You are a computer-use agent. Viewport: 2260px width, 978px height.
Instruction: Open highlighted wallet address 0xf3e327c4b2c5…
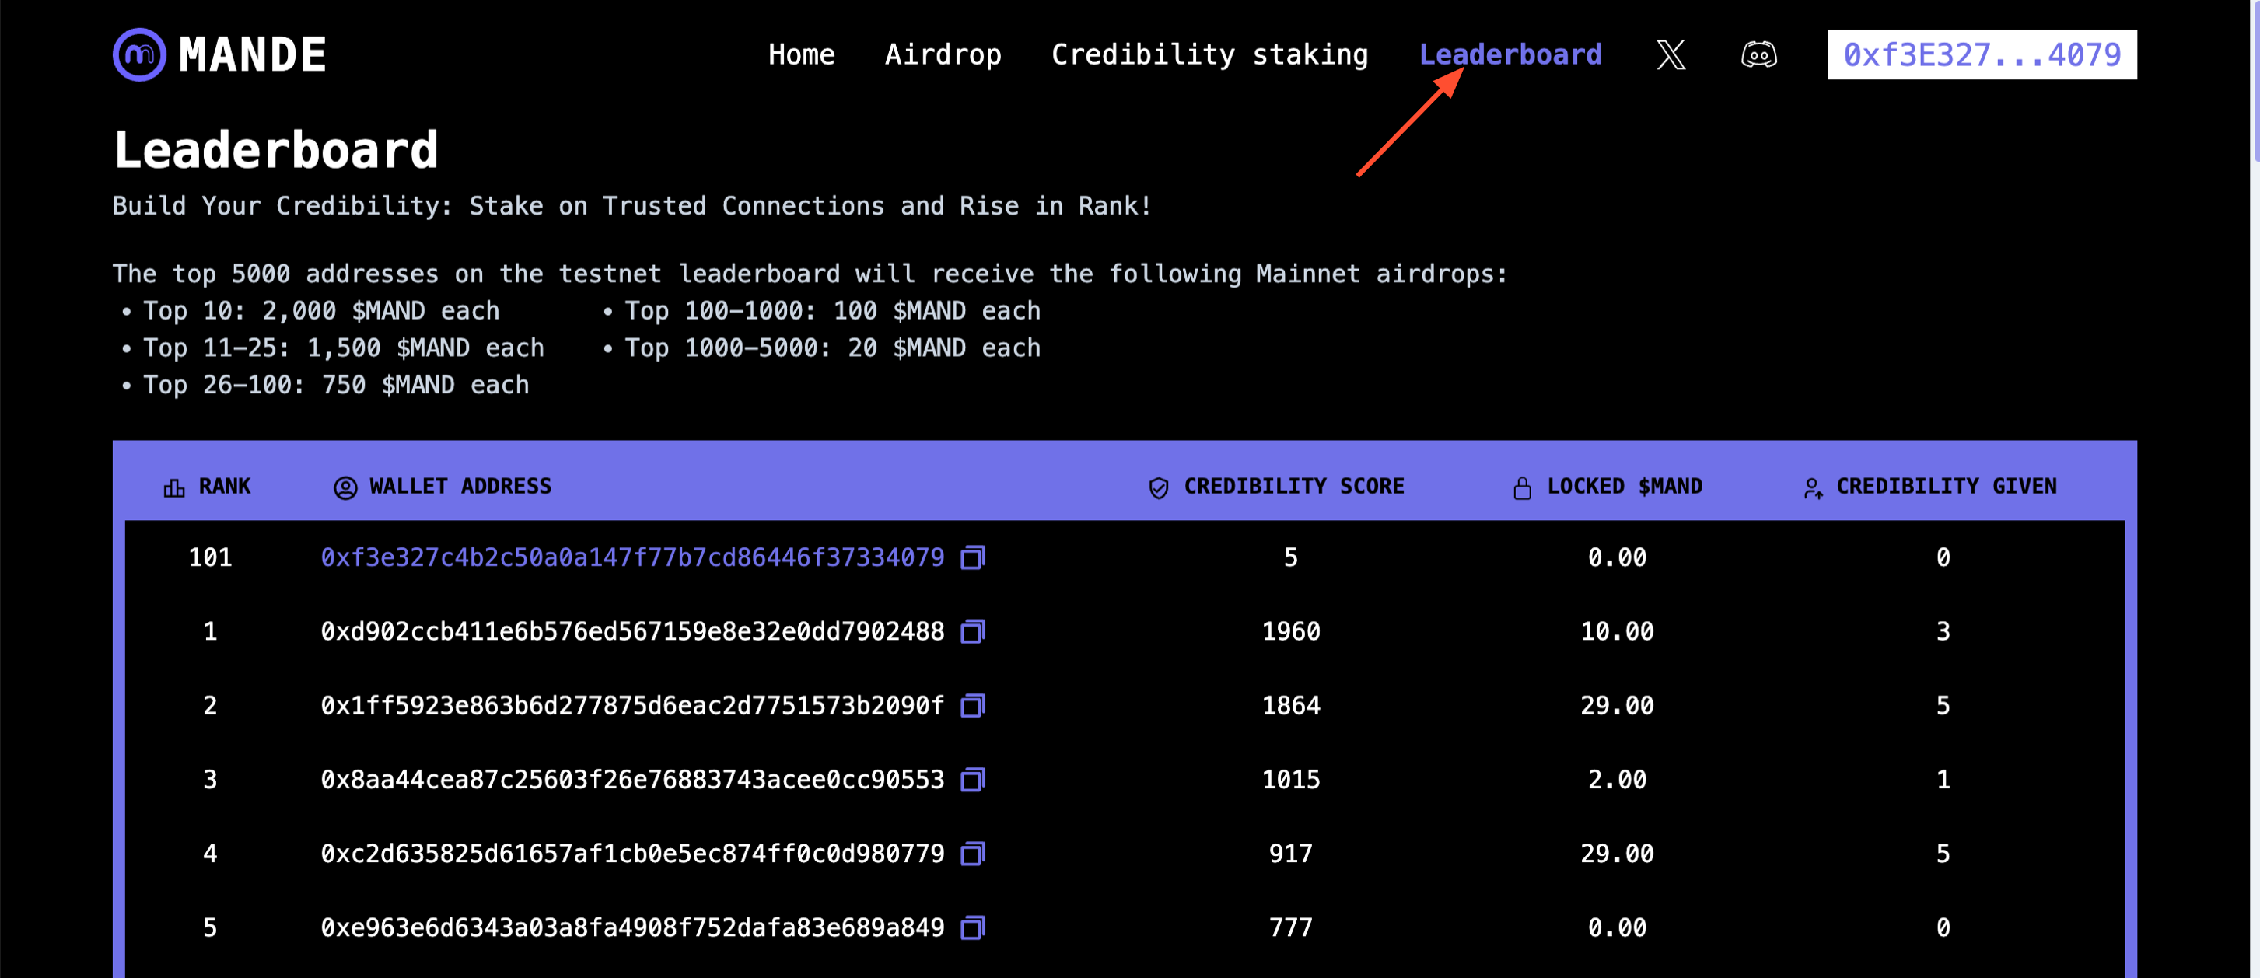coord(631,558)
